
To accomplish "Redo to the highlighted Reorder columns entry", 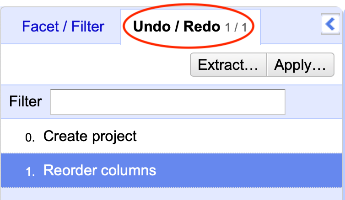I will [100, 170].
